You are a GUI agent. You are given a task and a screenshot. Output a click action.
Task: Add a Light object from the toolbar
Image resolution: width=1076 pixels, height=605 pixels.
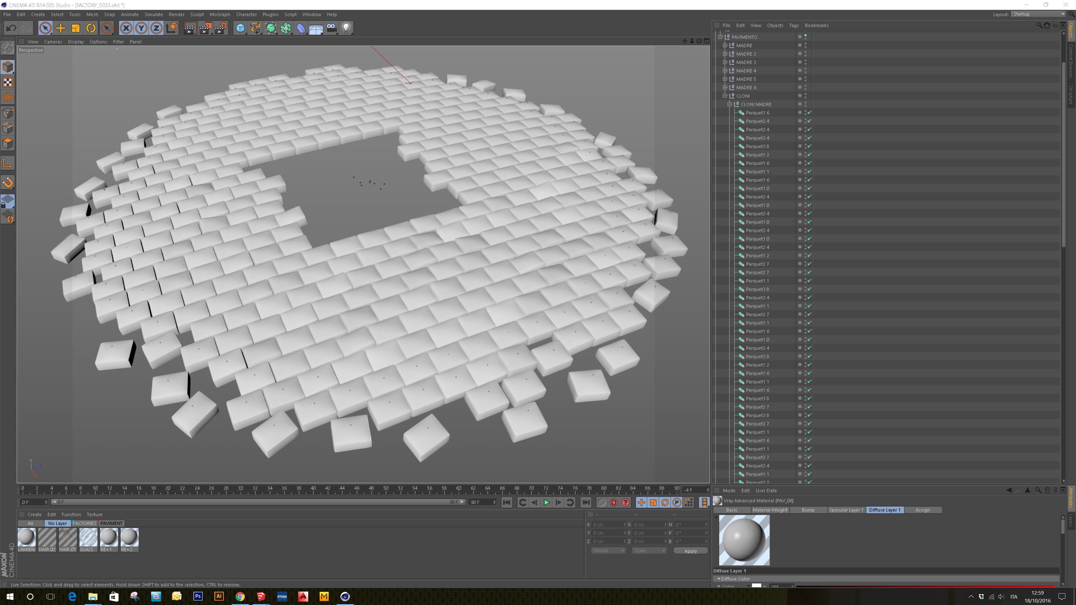(x=346, y=28)
